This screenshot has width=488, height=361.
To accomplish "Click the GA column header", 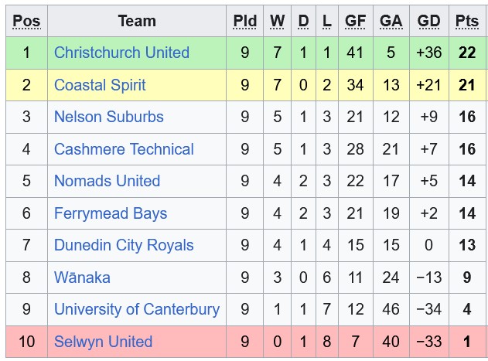I will (x=391, y=21).
